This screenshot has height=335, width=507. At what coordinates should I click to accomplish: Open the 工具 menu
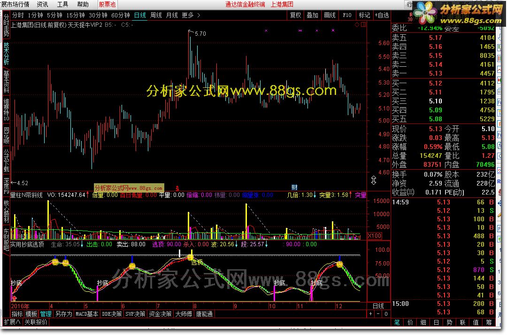62,4
